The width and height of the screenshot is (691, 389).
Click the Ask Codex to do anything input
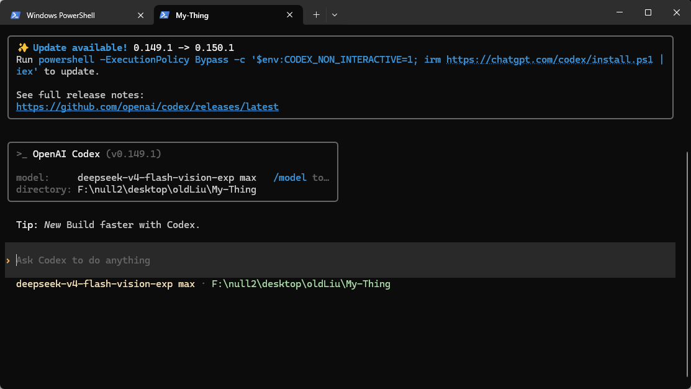pyautogui.click(x=340, y=260)
